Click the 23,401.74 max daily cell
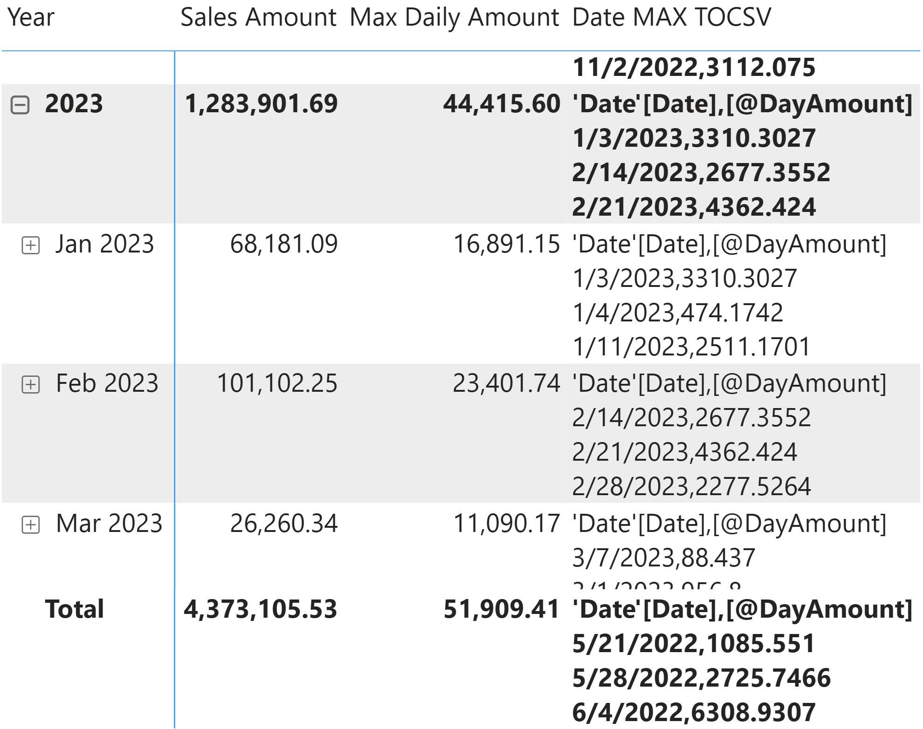Viewport: 923px width, 729px height. 506,383
